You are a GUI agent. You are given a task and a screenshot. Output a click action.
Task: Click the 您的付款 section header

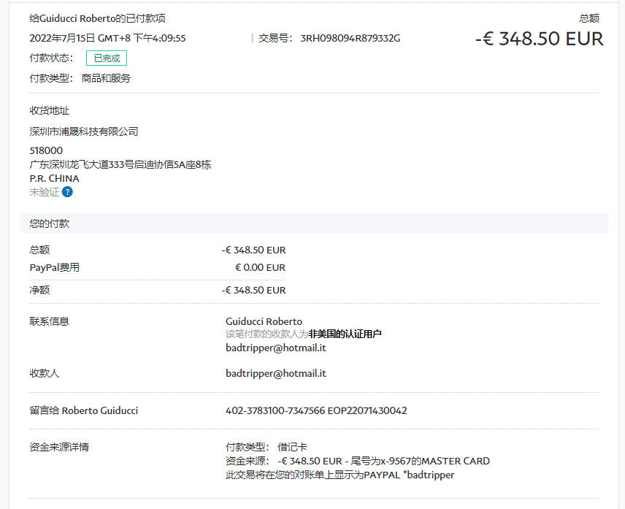tap(50, 223)
